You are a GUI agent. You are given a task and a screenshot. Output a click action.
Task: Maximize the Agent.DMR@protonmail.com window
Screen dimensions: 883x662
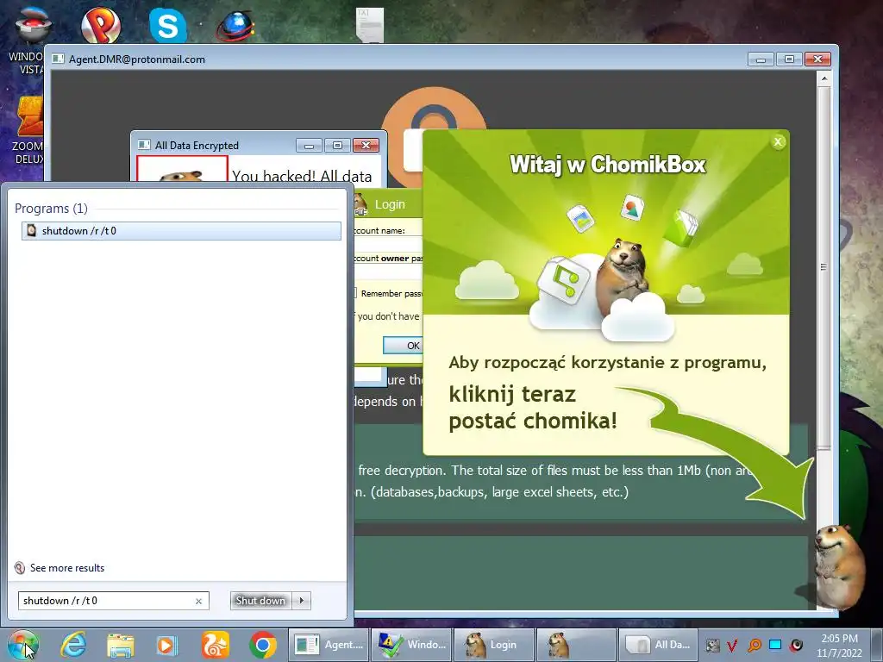coord(789,59)
